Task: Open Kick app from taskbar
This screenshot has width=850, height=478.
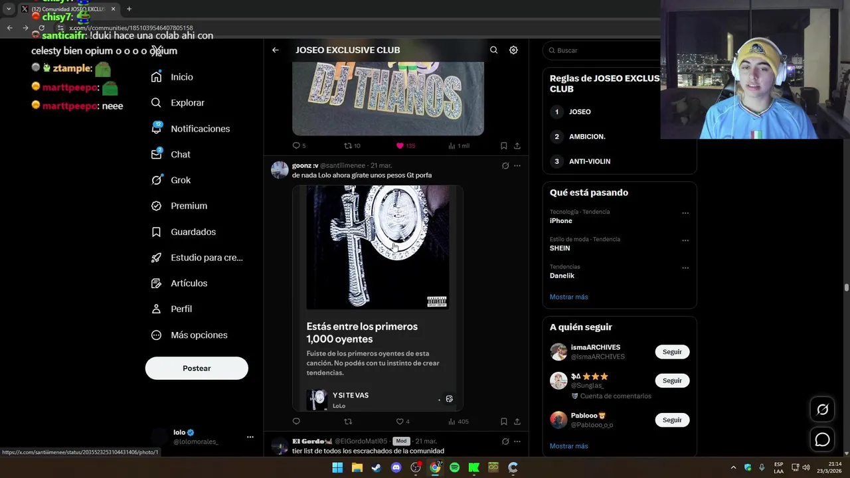Action: [474, 467]
